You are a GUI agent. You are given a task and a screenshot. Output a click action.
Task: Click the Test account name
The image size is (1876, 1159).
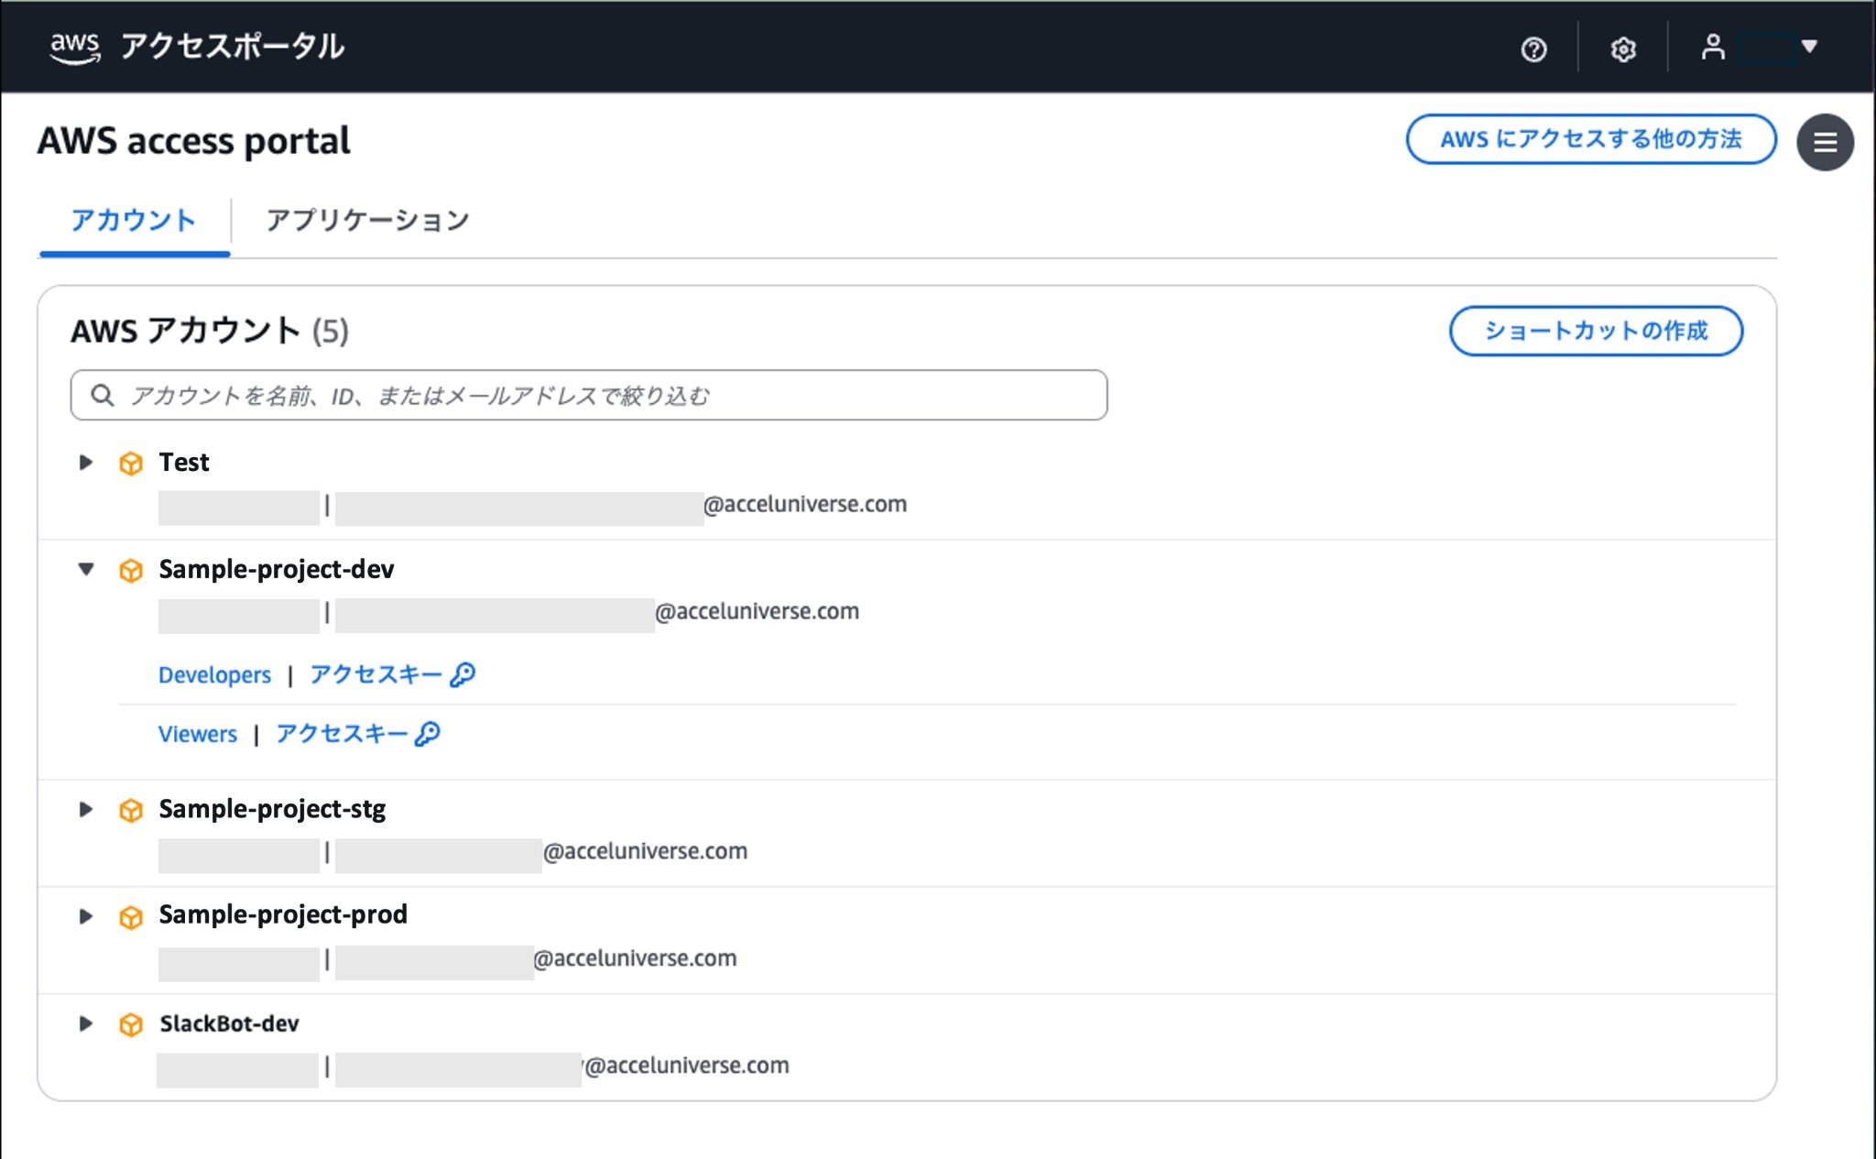184,462
